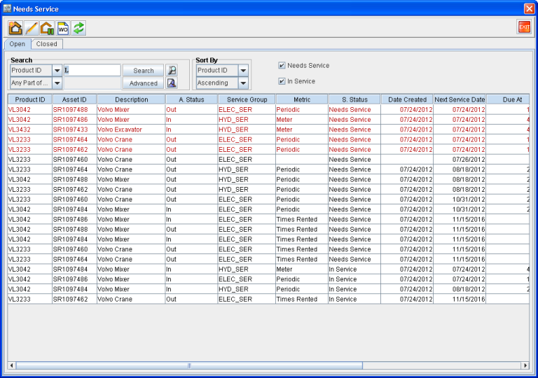Click the S. Status column header
Image resolution: width=538 pixels, height=378 pixels.
[354, 99]
